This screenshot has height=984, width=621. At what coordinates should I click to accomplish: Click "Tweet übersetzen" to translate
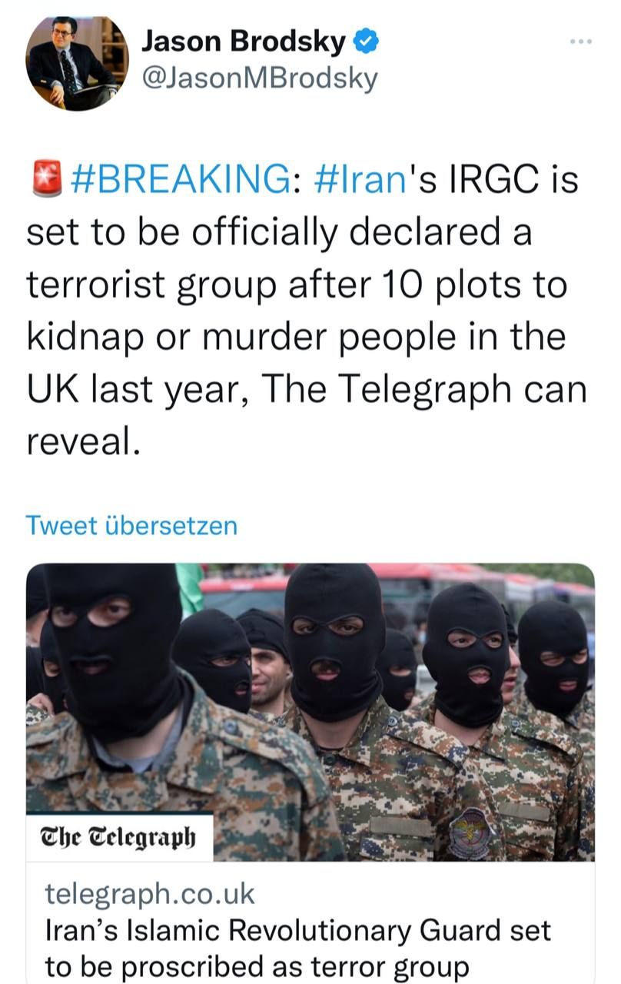pyautogui.click(x=131, y=526)
